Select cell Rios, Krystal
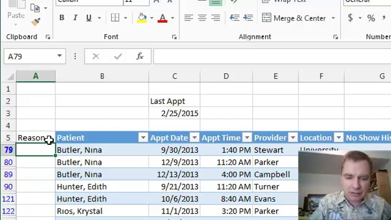This screenshot has height=220, width=391. pos(102,211)
